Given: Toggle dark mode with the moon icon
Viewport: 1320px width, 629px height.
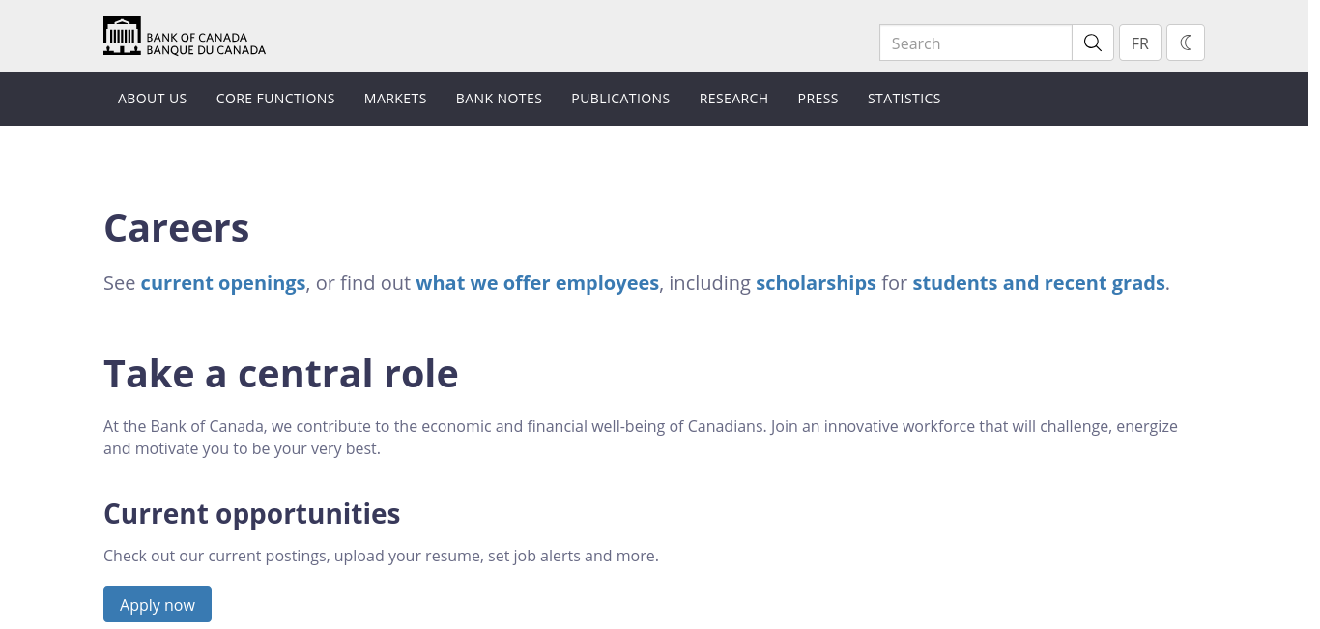Looking at the screenshot, I should pyautogui.click(x=1186, y=43).
